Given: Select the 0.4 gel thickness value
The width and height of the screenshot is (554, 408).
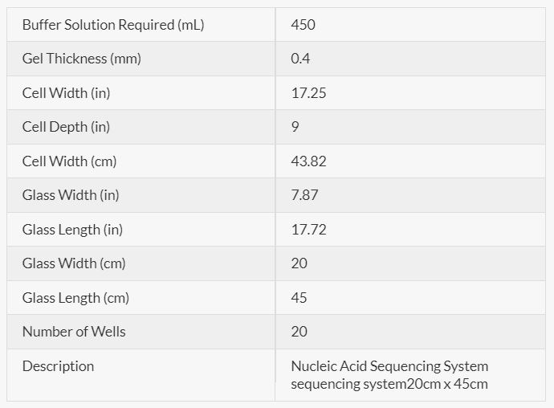Looking at the screenshot, I should 301,59.
